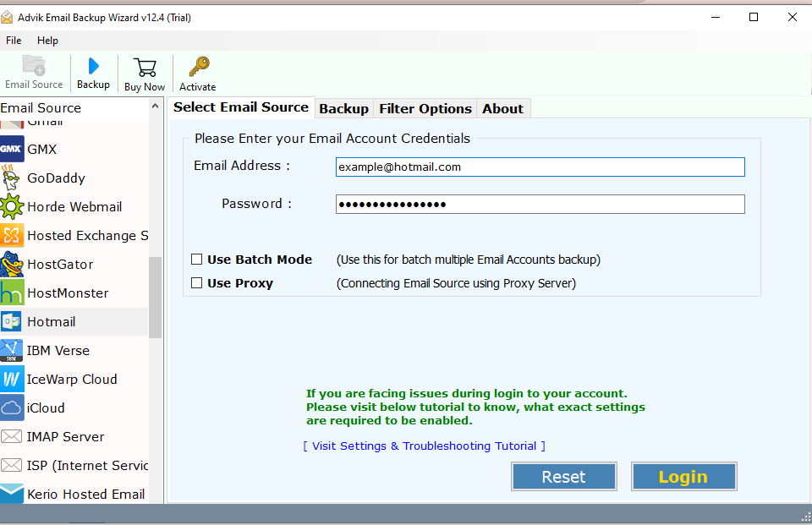Select Kerio Hosted Email text entry
Image resolution: width=812 pixels, height=525 pixels.
tap(86, 494)
